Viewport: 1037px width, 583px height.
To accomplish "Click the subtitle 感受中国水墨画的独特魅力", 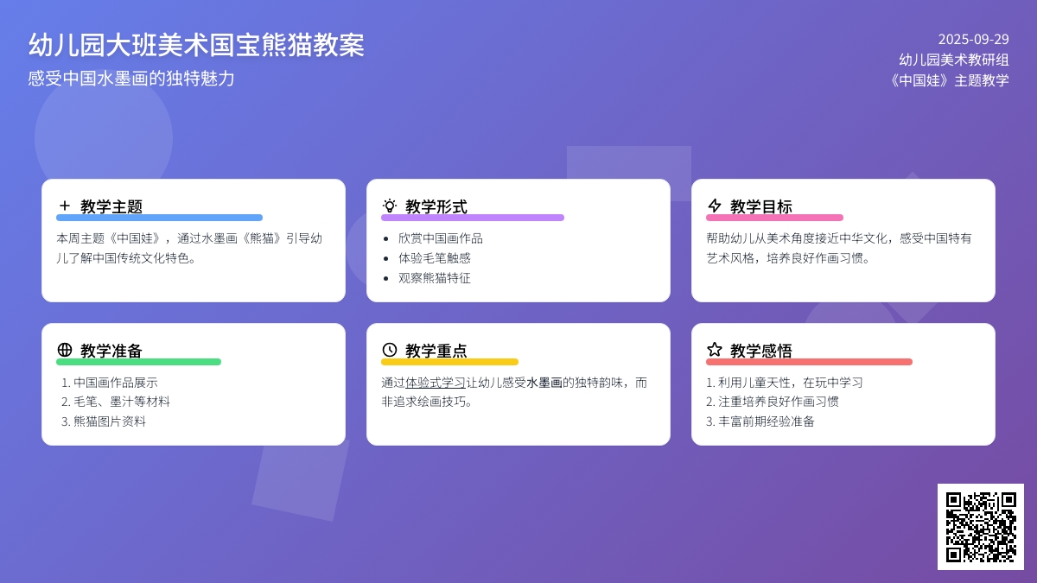I will point(131,79).
